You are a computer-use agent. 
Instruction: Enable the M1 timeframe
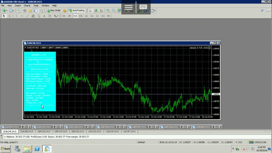pyautogui.click(x=64, y=16)
